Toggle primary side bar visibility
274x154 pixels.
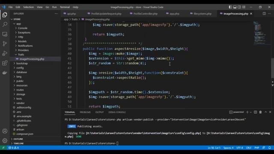click(x=230, y=7)
